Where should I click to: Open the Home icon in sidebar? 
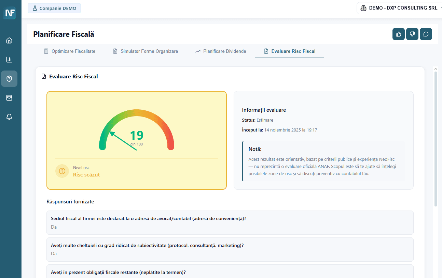9,41
